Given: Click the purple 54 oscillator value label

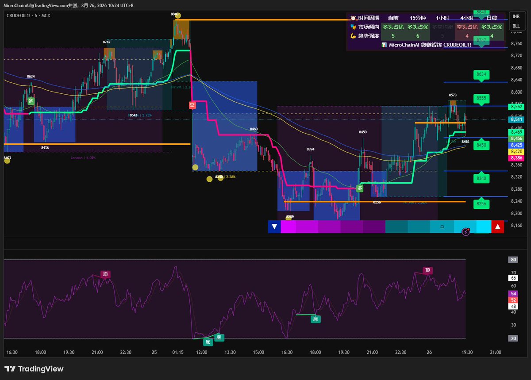Looking at the screenshot, I should 513,294.
